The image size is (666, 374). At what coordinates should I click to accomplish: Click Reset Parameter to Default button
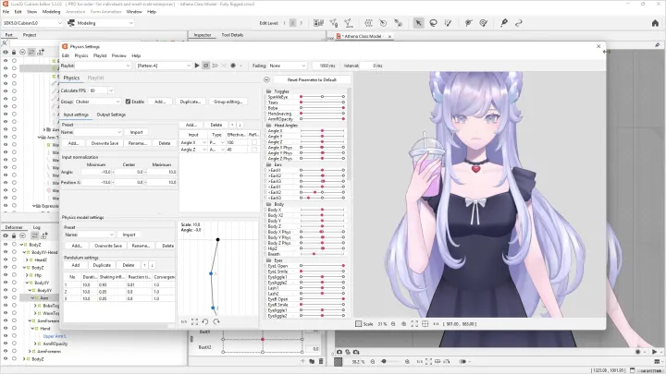pos(313,79)
